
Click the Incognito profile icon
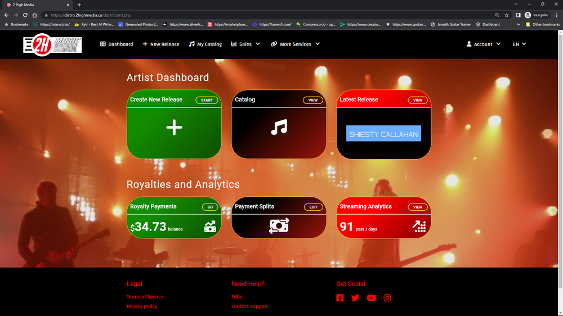[537, 15]
